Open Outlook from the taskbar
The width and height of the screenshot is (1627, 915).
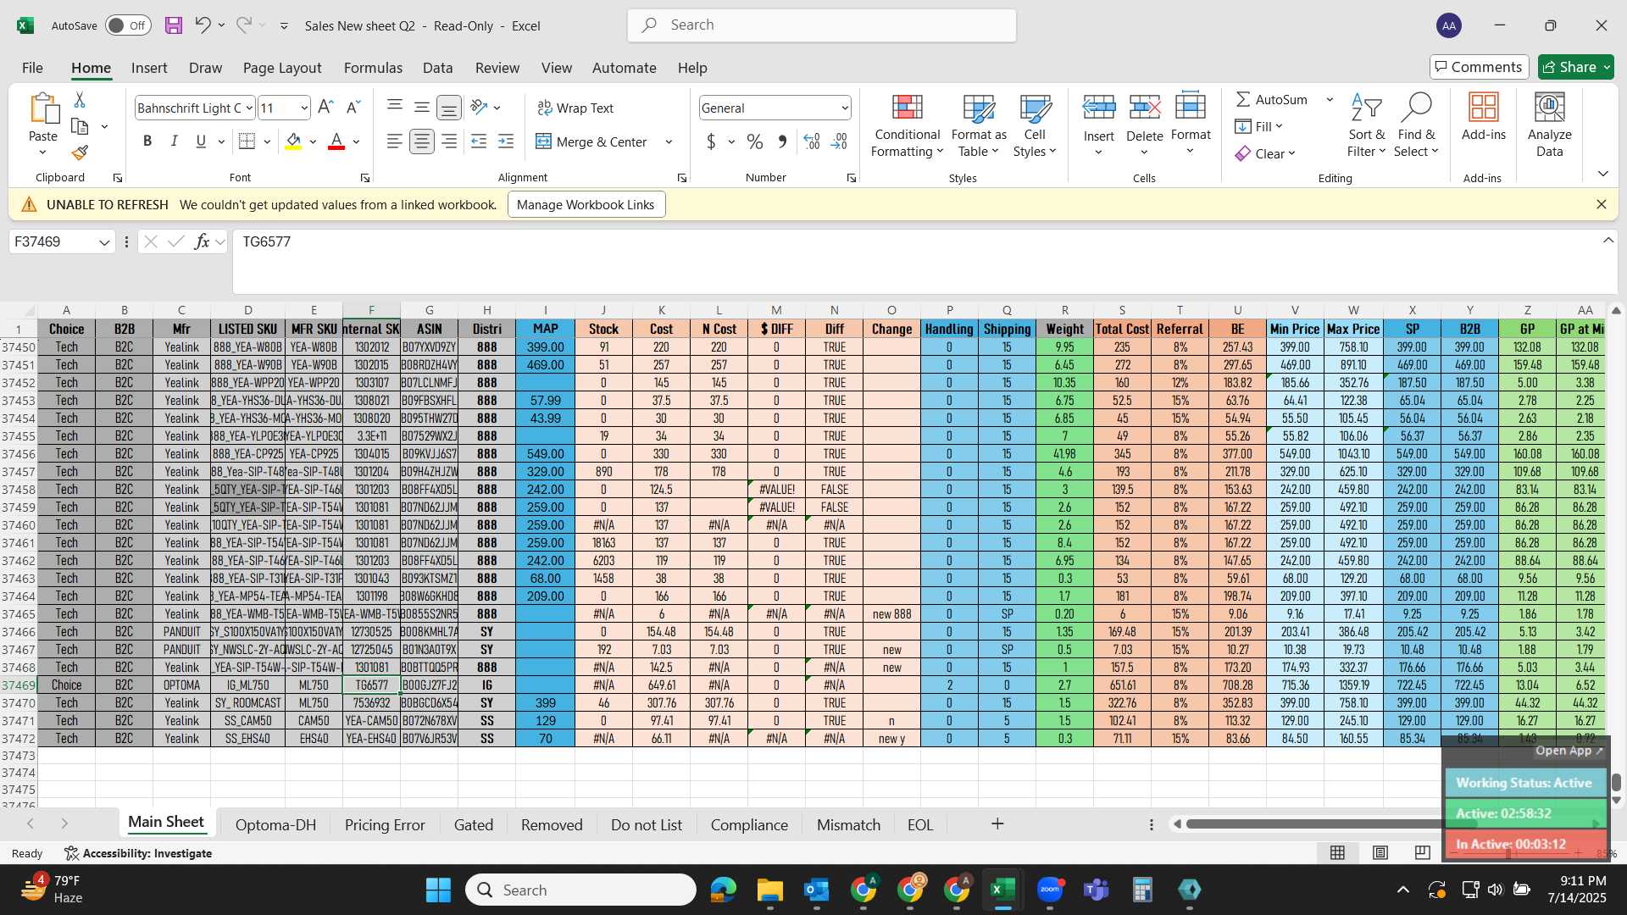(816, 890)
